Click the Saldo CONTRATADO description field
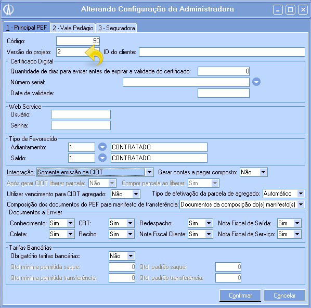Viewport: 311px width, 308px height. click(x=159, y=158)
